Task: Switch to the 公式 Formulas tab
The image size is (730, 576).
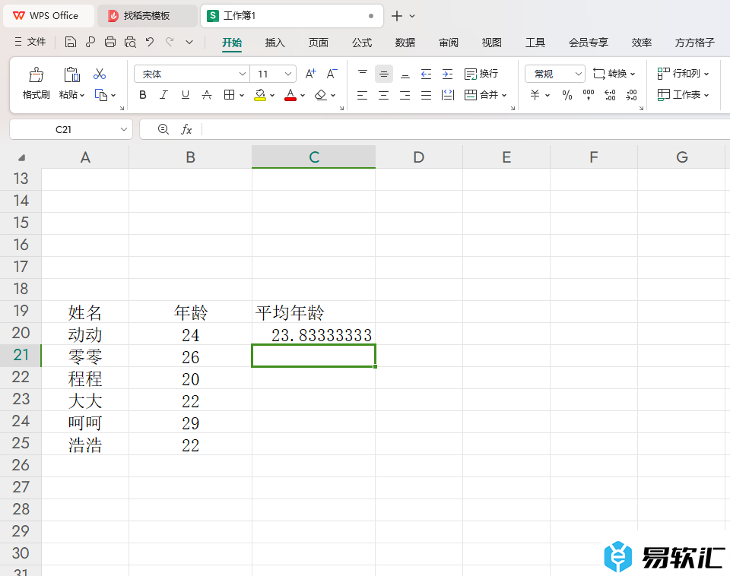Action: (362, 43)
